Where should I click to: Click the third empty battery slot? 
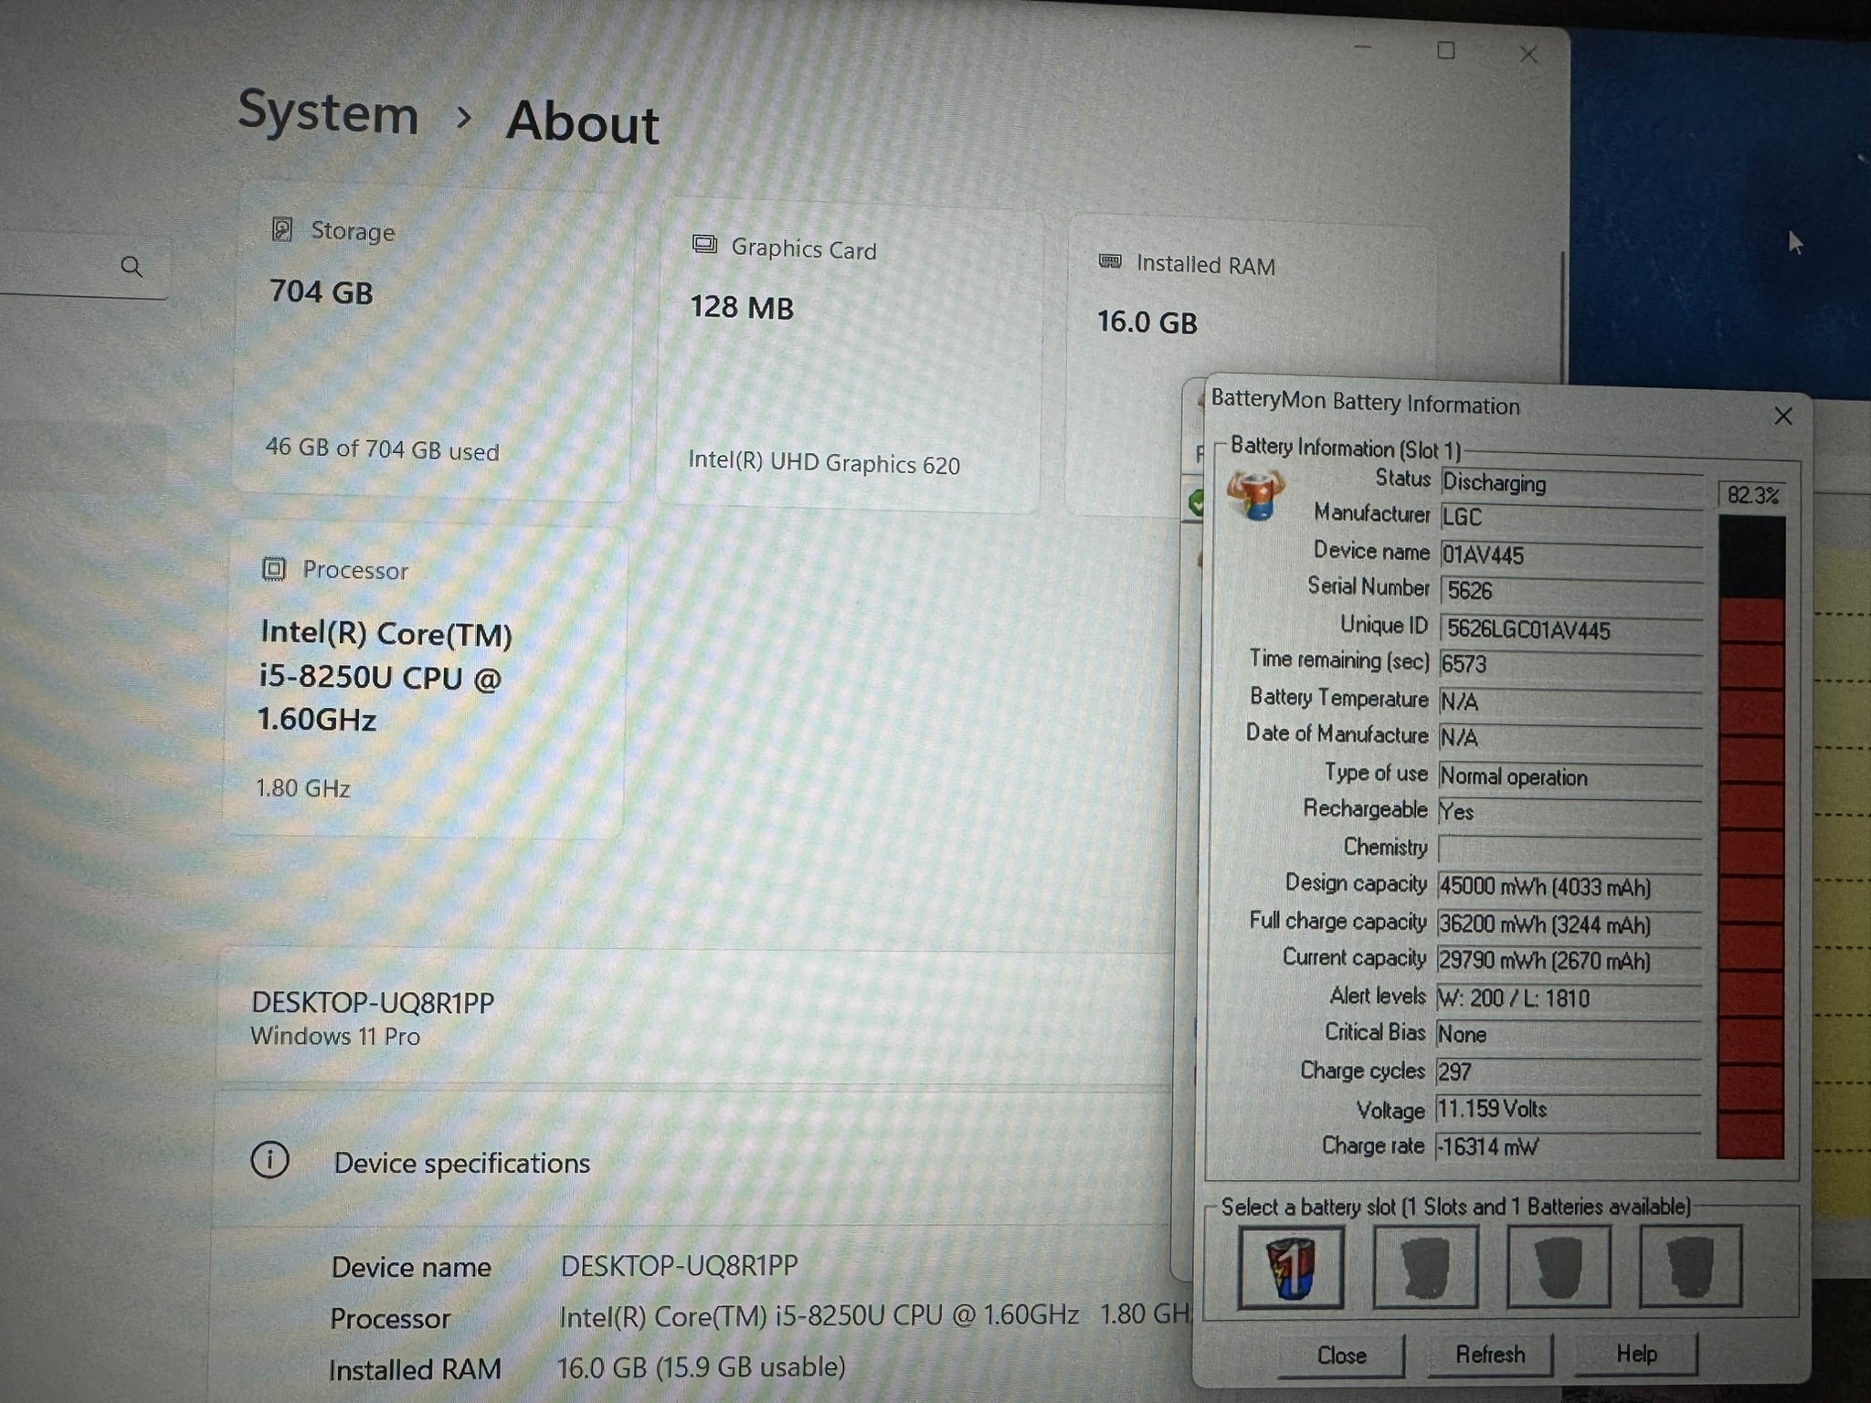pos(1558,1268)
